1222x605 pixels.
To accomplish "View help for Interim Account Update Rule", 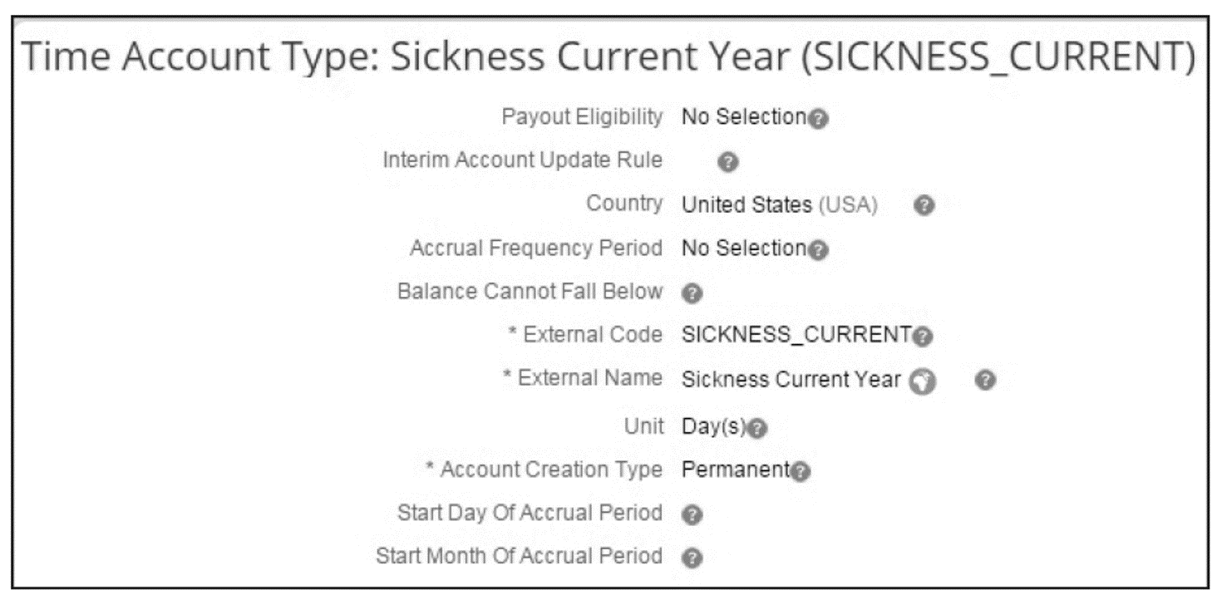I will click(727, 161).
